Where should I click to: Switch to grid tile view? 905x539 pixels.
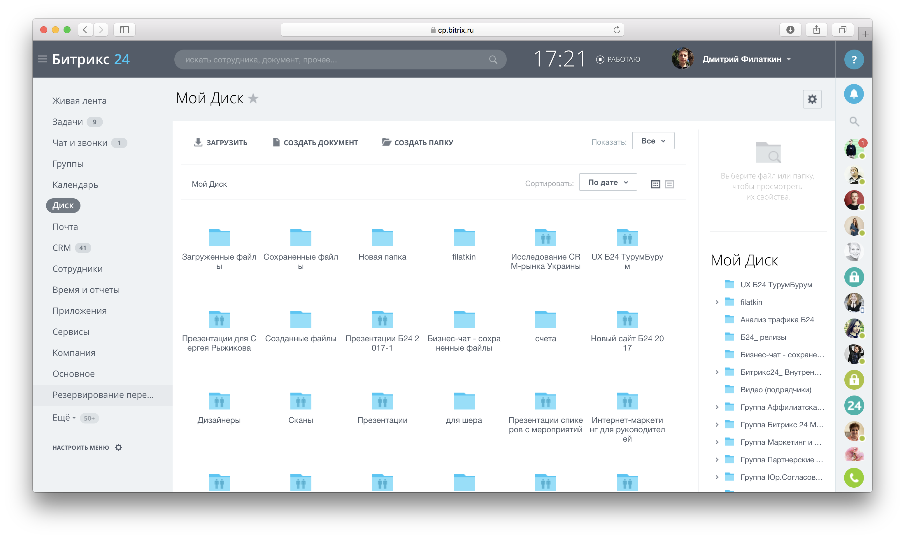pos(655,184)
